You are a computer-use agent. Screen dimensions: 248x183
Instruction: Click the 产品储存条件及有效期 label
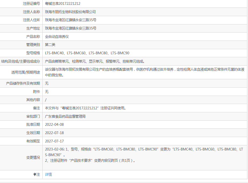click(23, 83)
